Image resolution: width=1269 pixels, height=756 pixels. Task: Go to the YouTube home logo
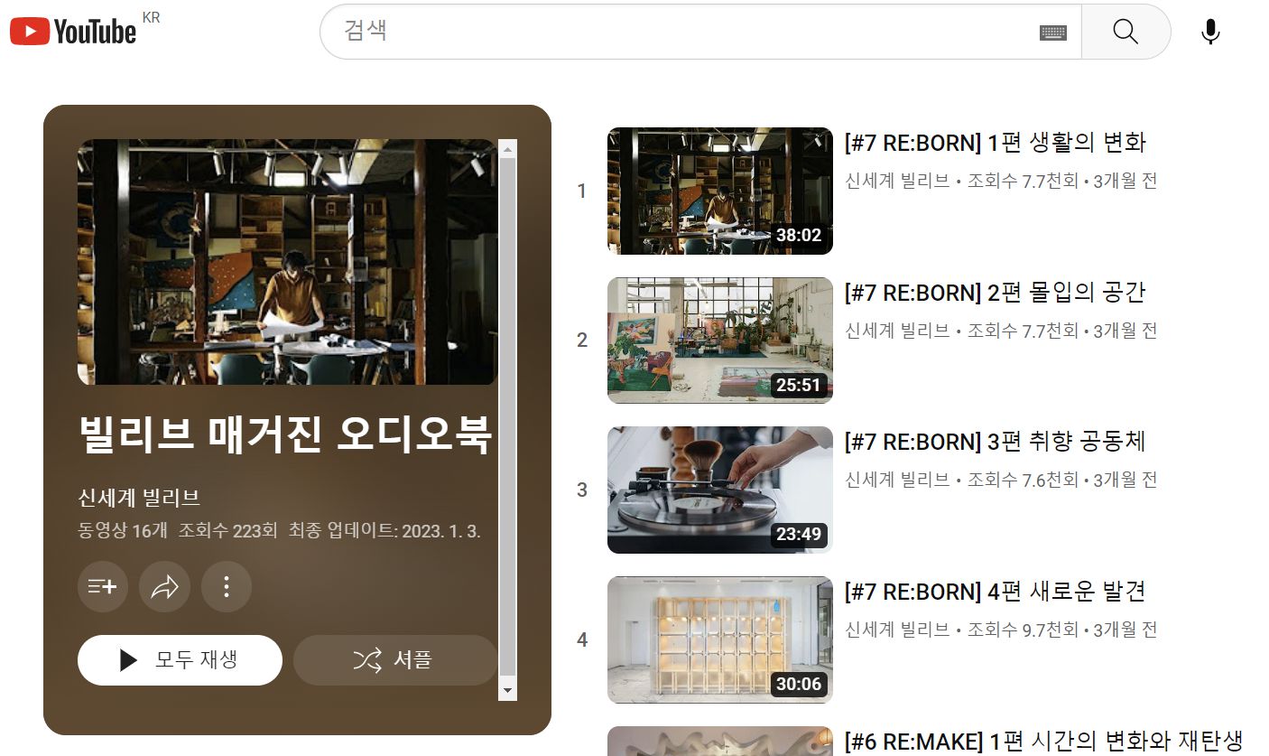73,31
